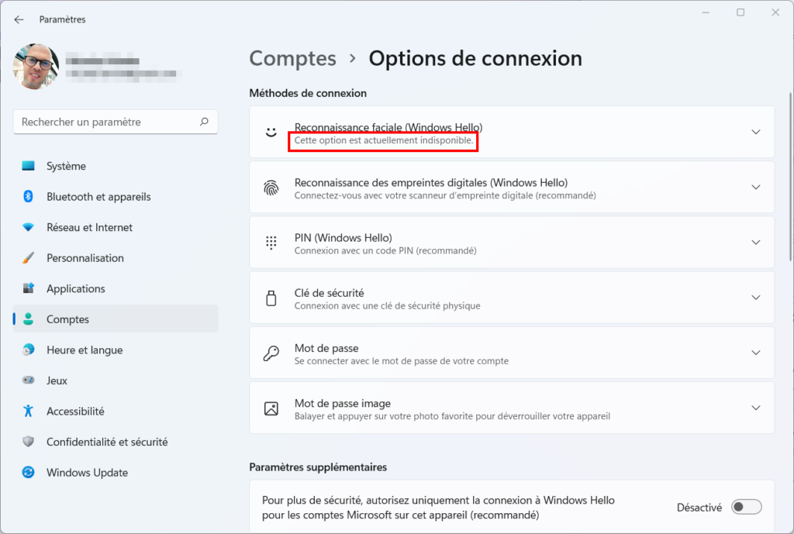Select Heure et langue
The image size is (794, 534).
[x=116, y=350]
